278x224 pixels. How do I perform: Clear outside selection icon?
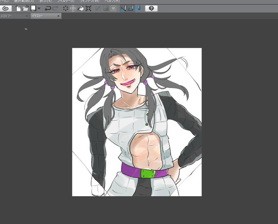73,8
